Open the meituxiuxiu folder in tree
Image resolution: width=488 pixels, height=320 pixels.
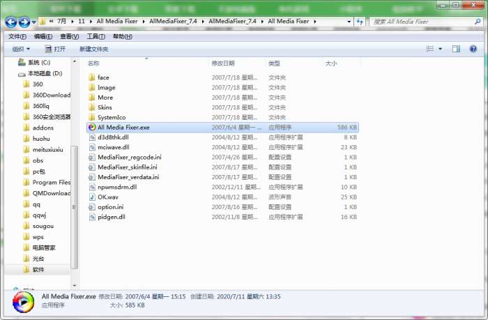(x=43, y=149)
